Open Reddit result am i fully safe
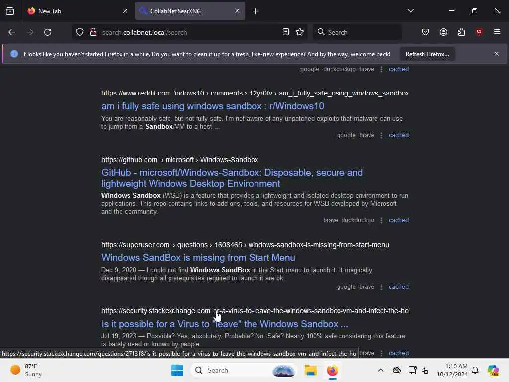 [x=213, y=106]
